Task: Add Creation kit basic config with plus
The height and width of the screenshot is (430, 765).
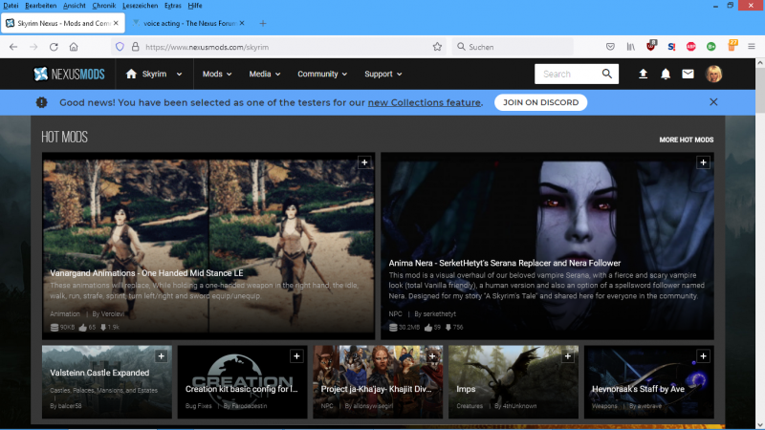Action: (296, 356)
